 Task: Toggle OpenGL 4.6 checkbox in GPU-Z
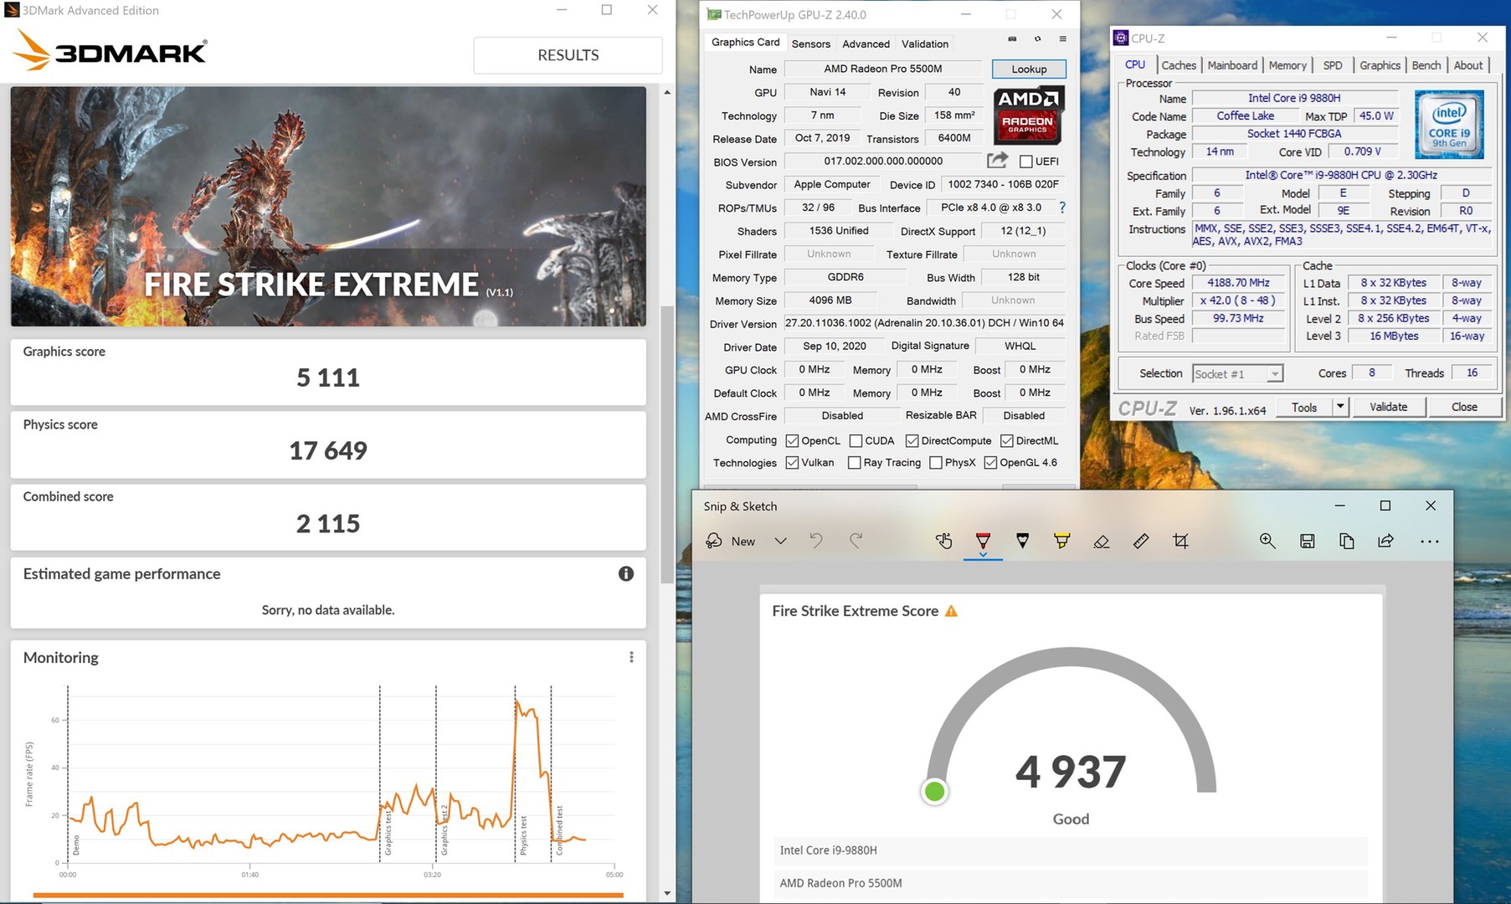pos(990,462)
